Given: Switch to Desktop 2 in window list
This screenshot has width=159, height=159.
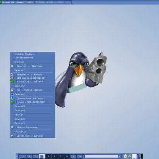Looking at the screenshot, I should pyautogui.click(x=33, y=70).
